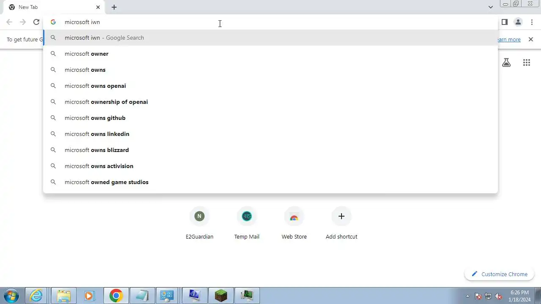This screenshot has height=304, width=541.
Task: Open the taskbar clock showing 6:26 PM
Action: 520,296
